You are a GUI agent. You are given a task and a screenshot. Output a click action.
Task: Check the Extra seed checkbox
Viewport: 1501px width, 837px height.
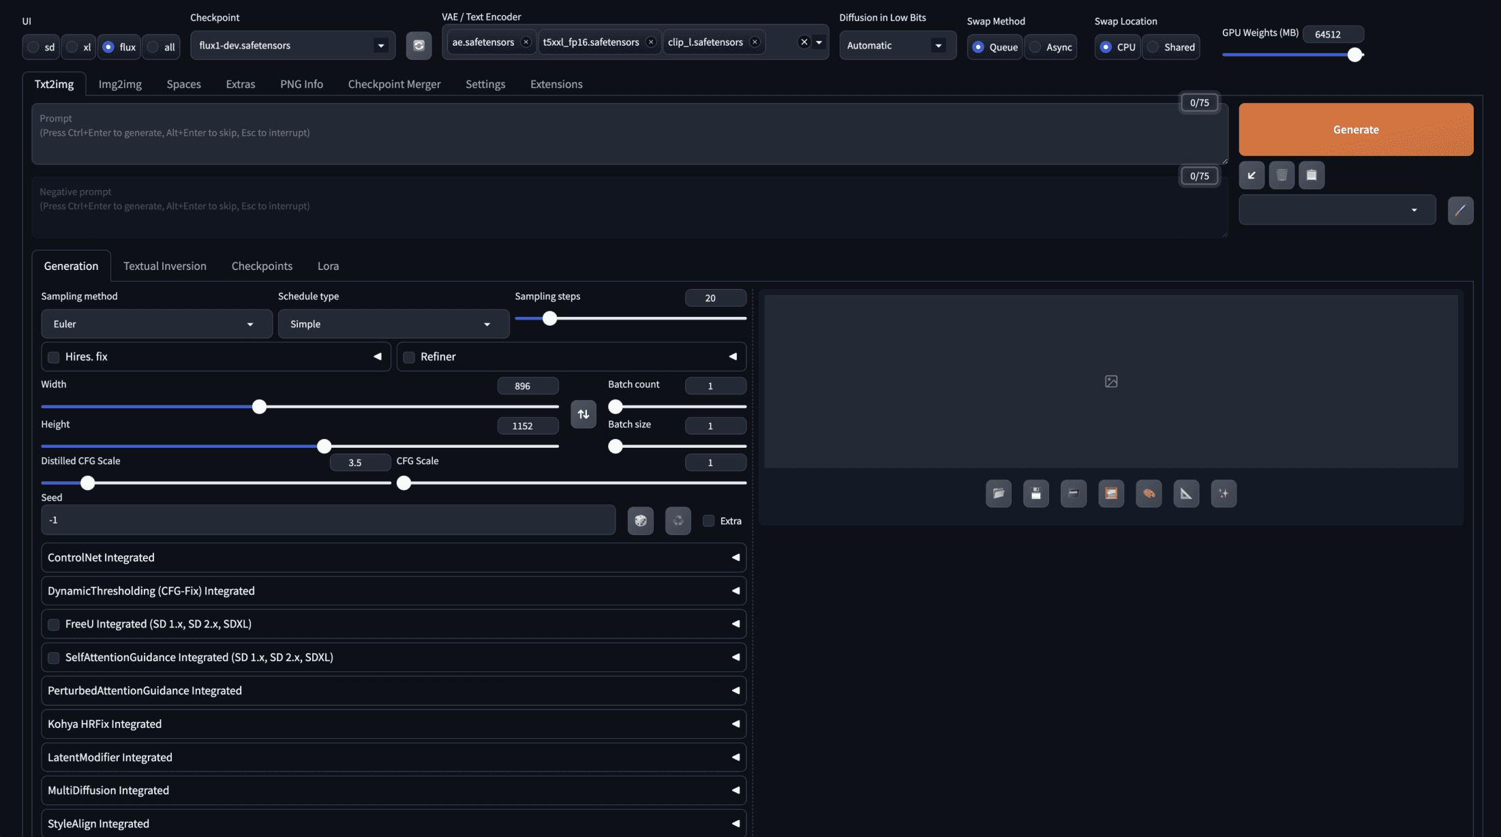tap(709, 521)
